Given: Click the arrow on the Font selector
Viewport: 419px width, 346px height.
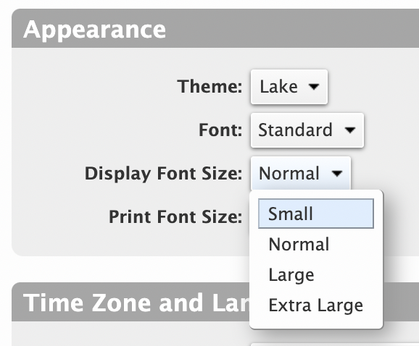Looking at the screenshot, I should coord(350,130).
